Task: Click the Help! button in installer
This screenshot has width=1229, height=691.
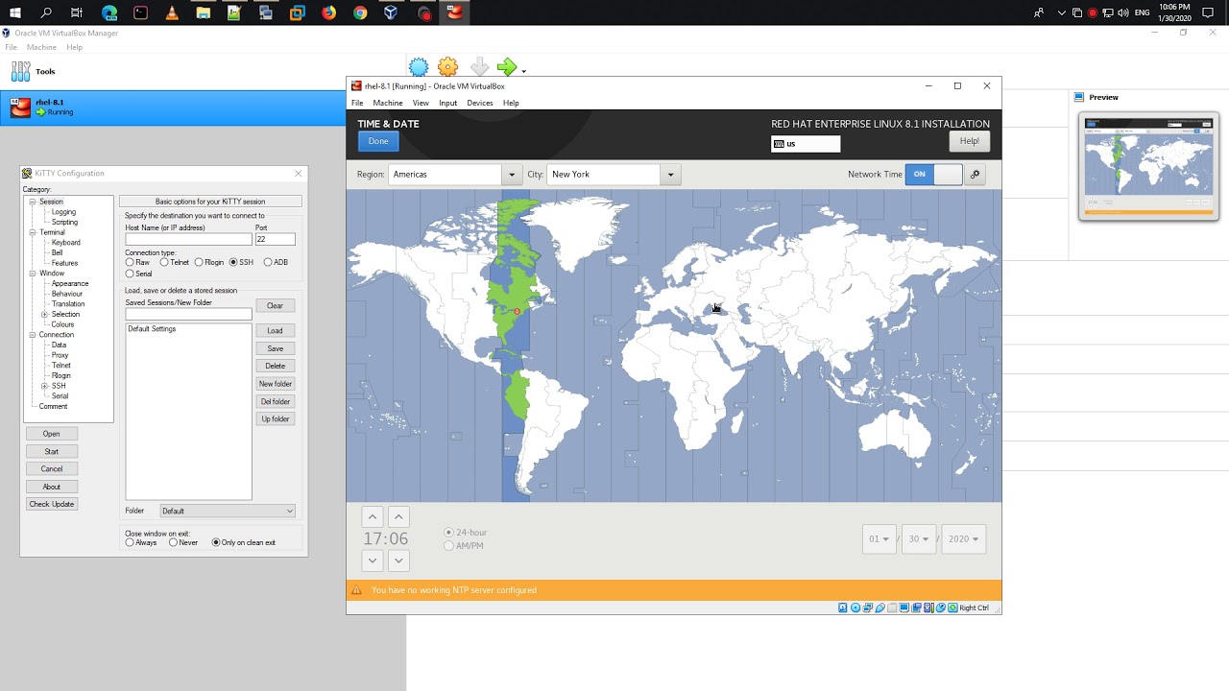Action: click(x=970, y=141)
